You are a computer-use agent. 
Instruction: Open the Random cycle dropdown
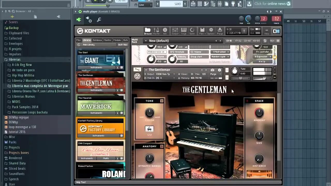[x=220, y=57]
